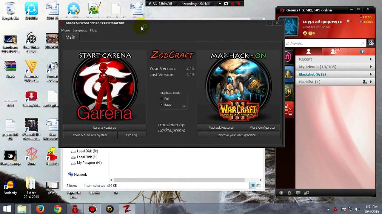Click the Garena window switch icon
382x214 pixels.
(306, 193)
